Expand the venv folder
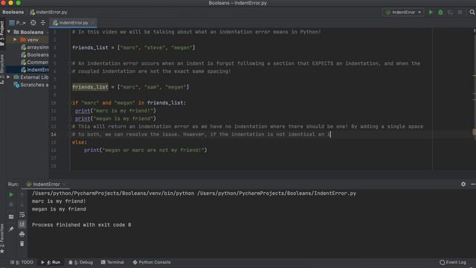476x268 pixels. pos(15,39)
